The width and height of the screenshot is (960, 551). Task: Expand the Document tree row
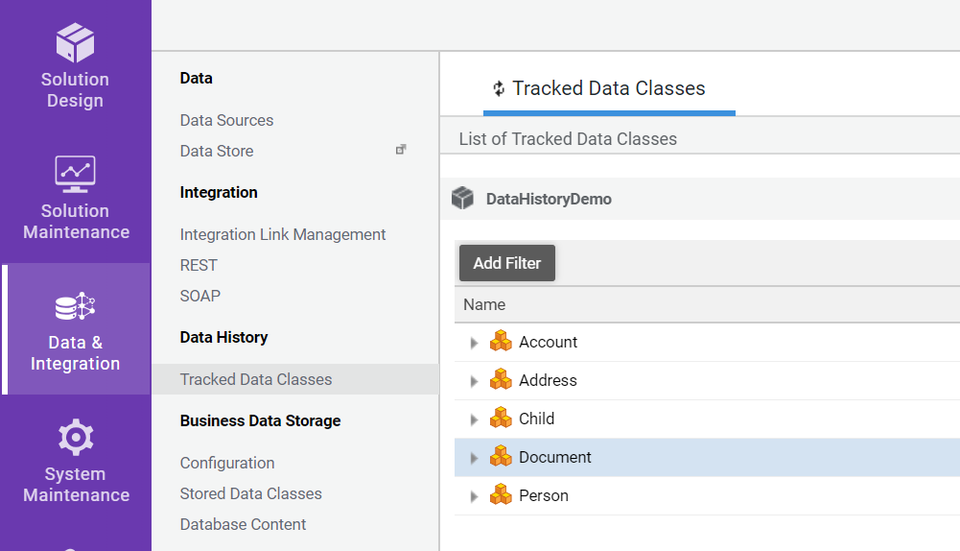coord(474,458)
